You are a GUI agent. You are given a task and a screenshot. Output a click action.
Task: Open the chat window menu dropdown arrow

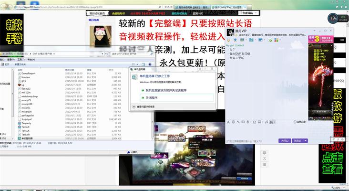[x=315, y=30]
